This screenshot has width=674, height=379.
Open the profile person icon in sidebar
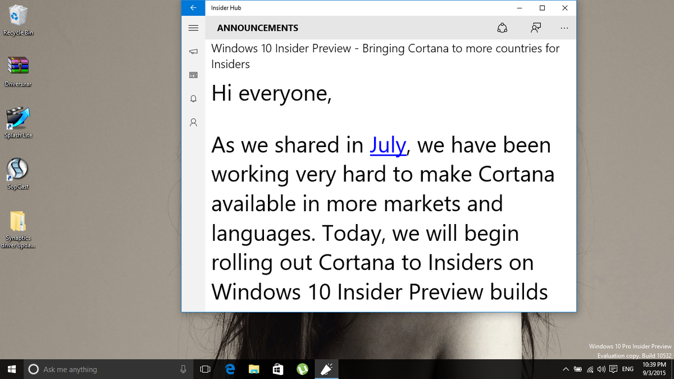point(193,122)
